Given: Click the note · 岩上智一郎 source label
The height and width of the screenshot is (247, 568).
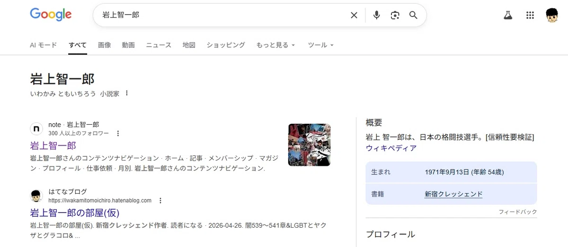Looking at the screenshot, I should tap(74, 125).
